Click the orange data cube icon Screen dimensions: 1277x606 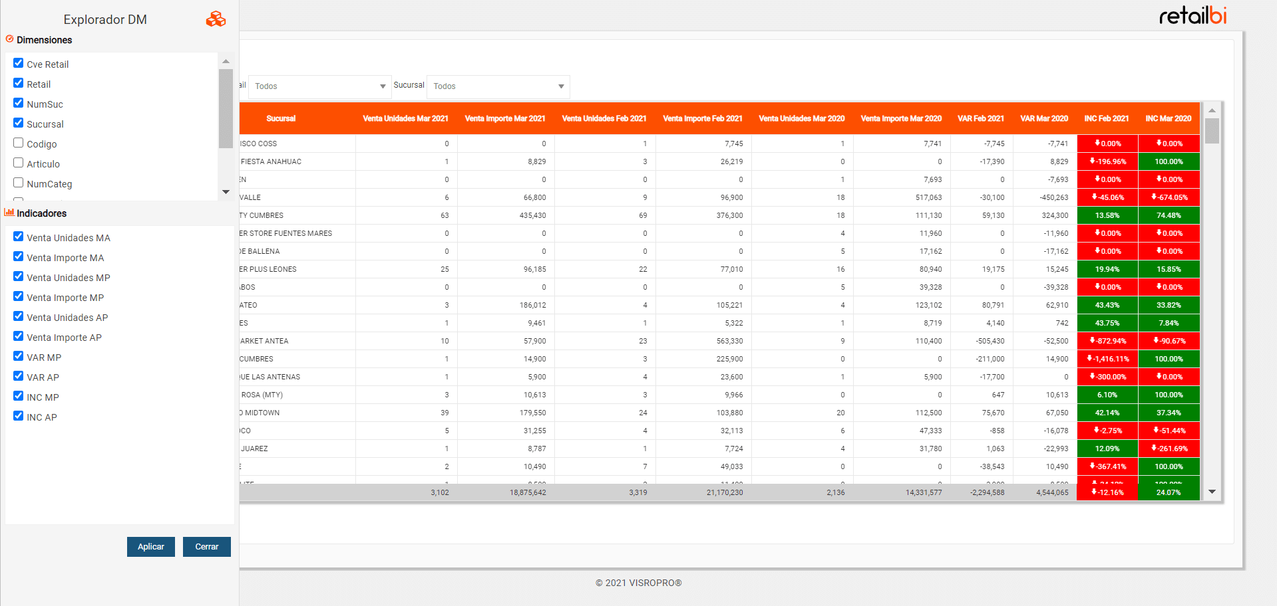[214, 19]
